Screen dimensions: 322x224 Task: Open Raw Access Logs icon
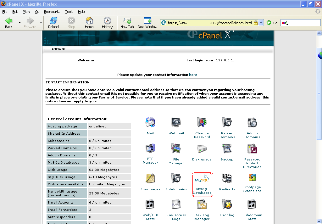(176, 204)
